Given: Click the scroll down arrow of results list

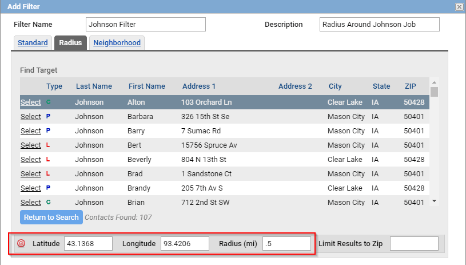Looking at the screenshot, I should click(x=434, y=201).
